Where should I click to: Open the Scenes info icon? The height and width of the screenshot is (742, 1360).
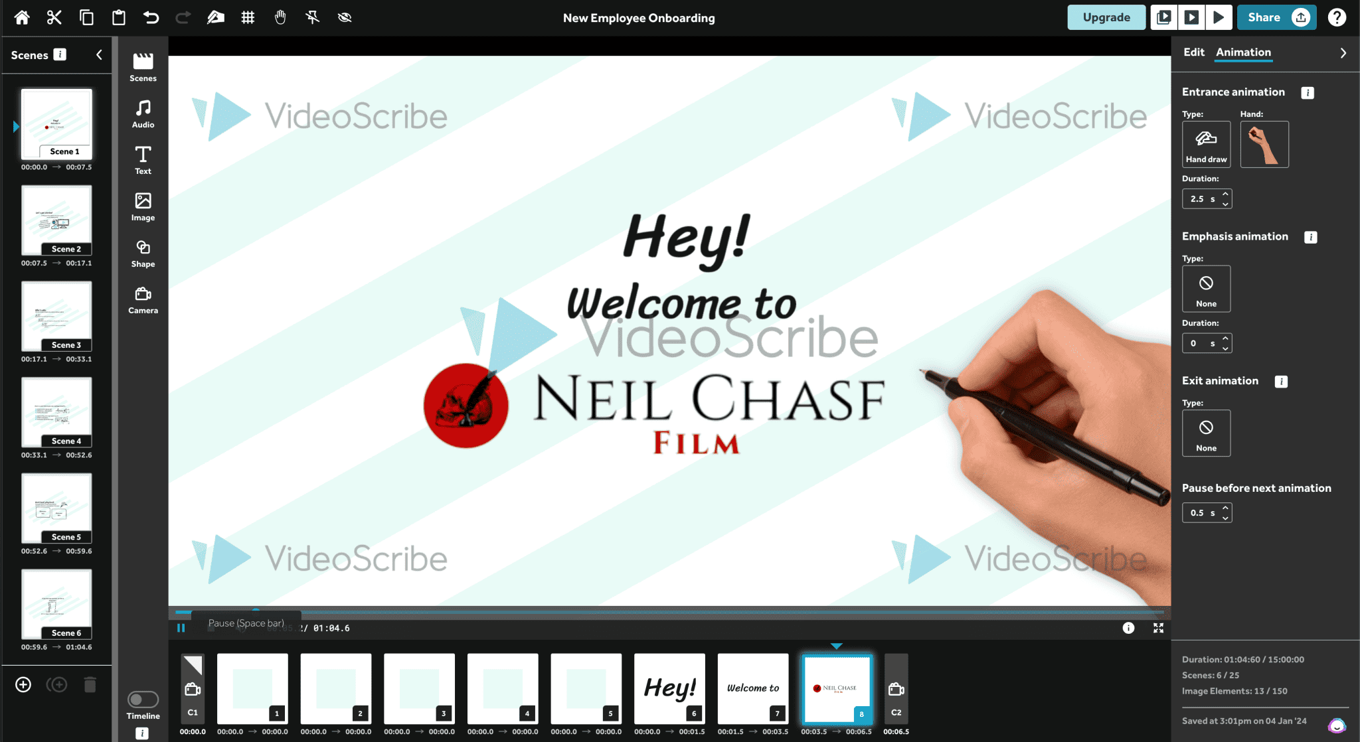click(60, 54)
